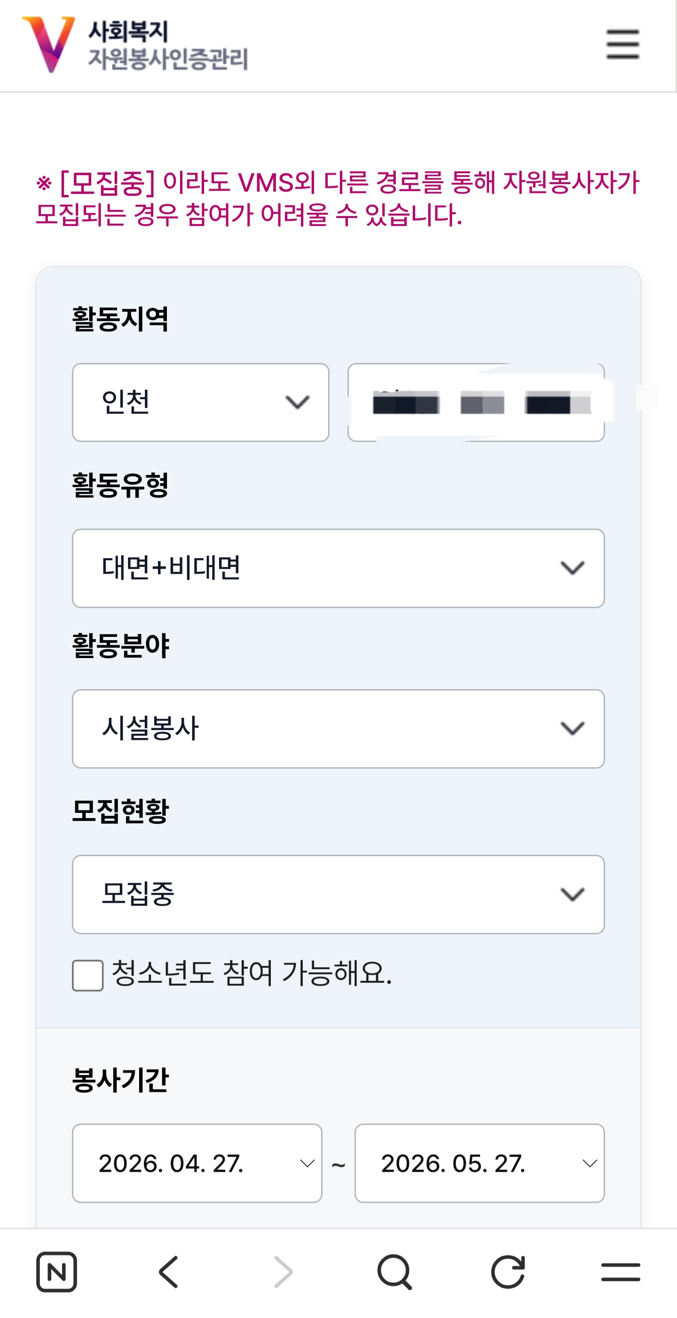Check the 청소년도 참여 가능해요 checkbox
This screenshot has height=1318, width=677.
click(88, 976)
